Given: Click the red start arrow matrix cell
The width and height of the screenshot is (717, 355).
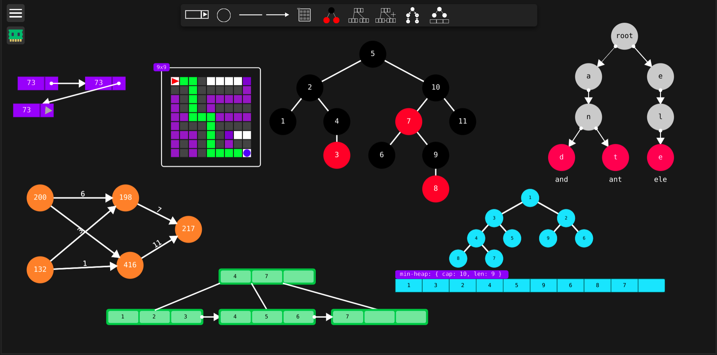Looking at the screenshot, I should pos(175,81).
